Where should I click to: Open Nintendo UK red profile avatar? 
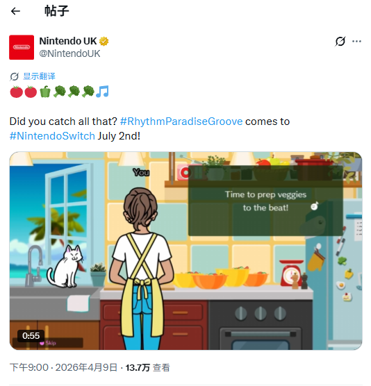22,47
